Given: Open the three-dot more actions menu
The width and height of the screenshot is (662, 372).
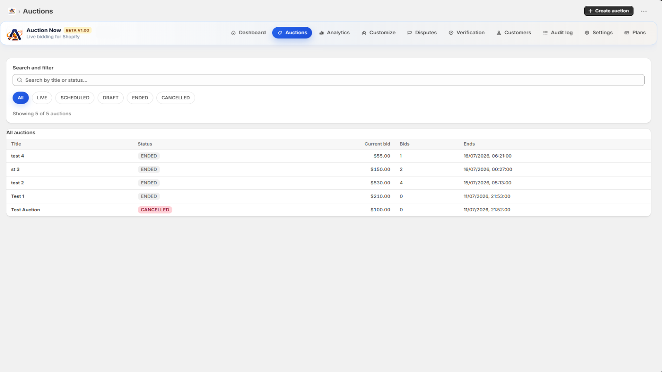Looking at the screenshot, I should (644, 11).
